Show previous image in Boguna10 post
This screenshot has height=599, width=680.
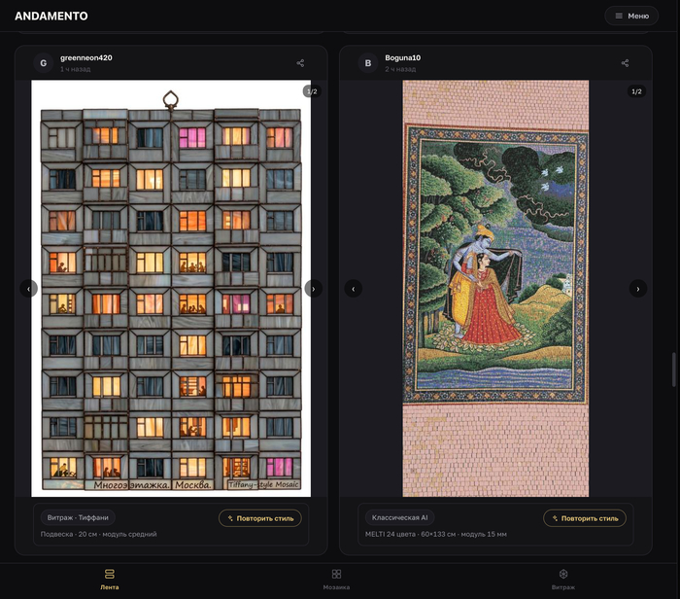354,289
